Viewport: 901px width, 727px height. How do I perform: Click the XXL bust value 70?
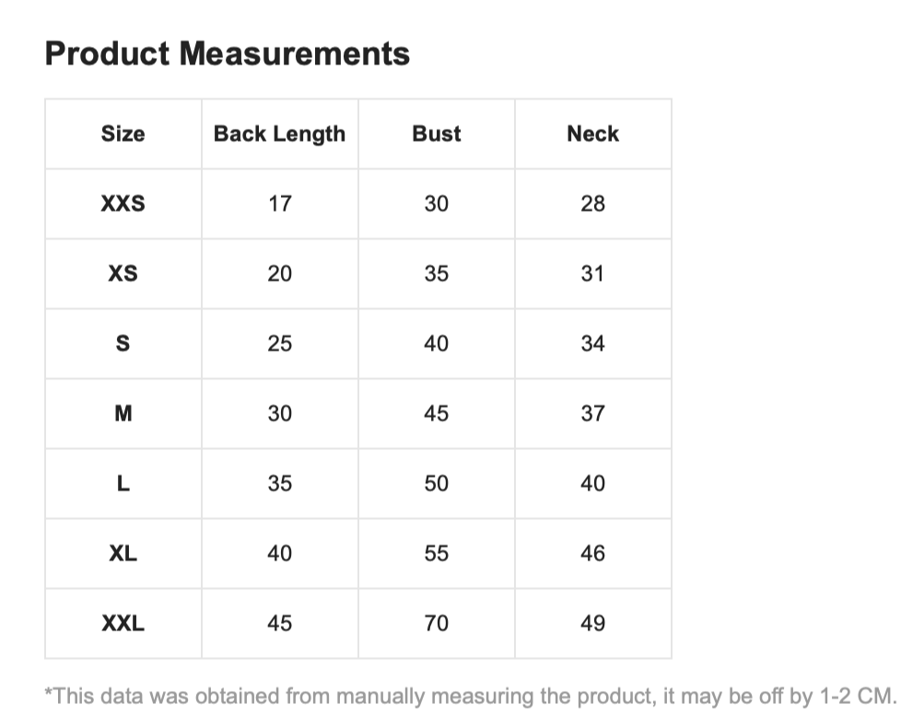tap(436, 623)
